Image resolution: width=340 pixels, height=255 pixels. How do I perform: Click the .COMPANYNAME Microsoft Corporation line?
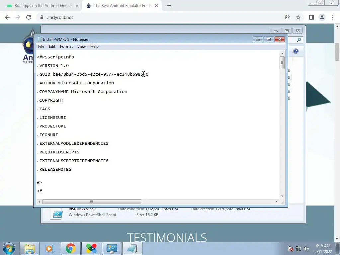[x=82, y=92]
